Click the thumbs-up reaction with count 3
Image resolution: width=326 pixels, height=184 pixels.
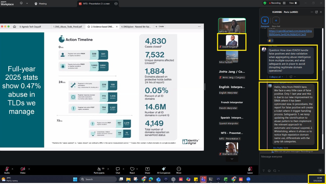click(270, 41)
